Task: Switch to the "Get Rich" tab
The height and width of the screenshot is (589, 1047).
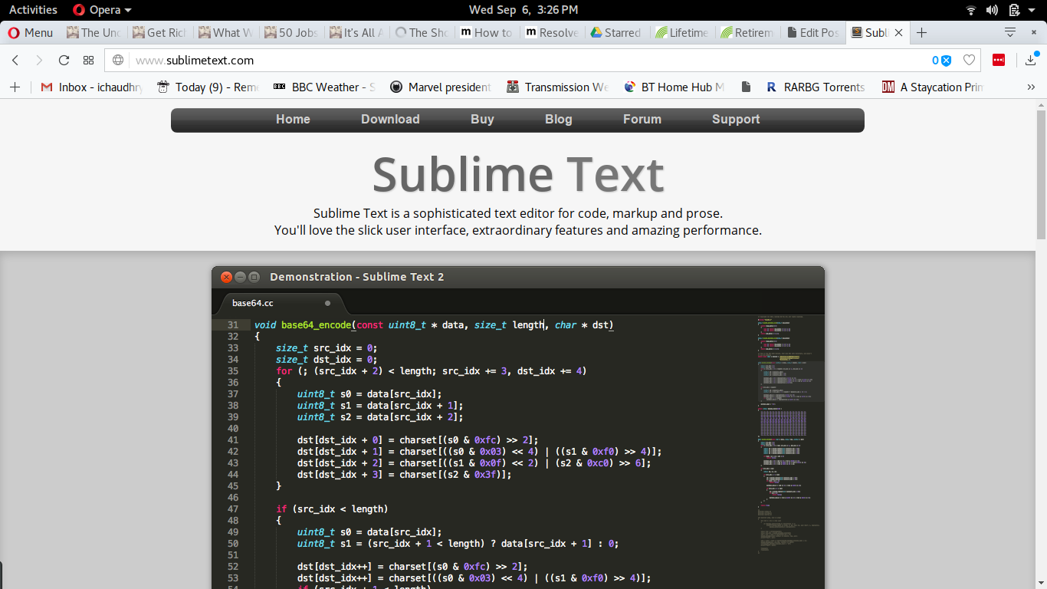Action: point(159,32)
